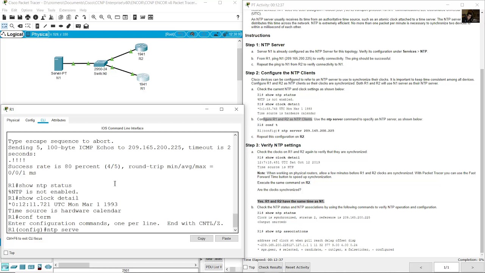Choose the Select tool in second toolbar

[4, 26]
